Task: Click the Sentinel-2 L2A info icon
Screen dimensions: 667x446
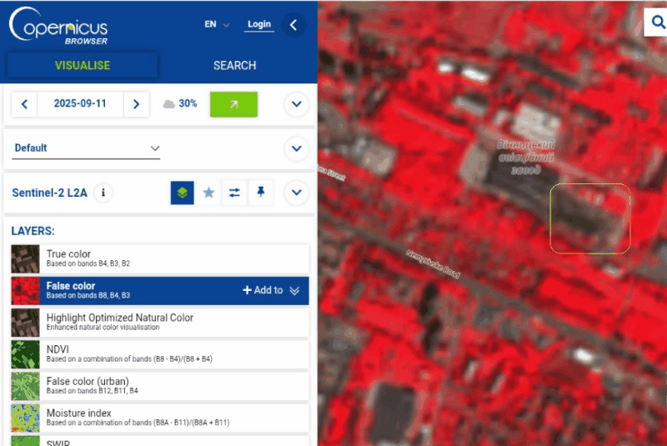Action: pyautogui.click(x=103, y=193)
